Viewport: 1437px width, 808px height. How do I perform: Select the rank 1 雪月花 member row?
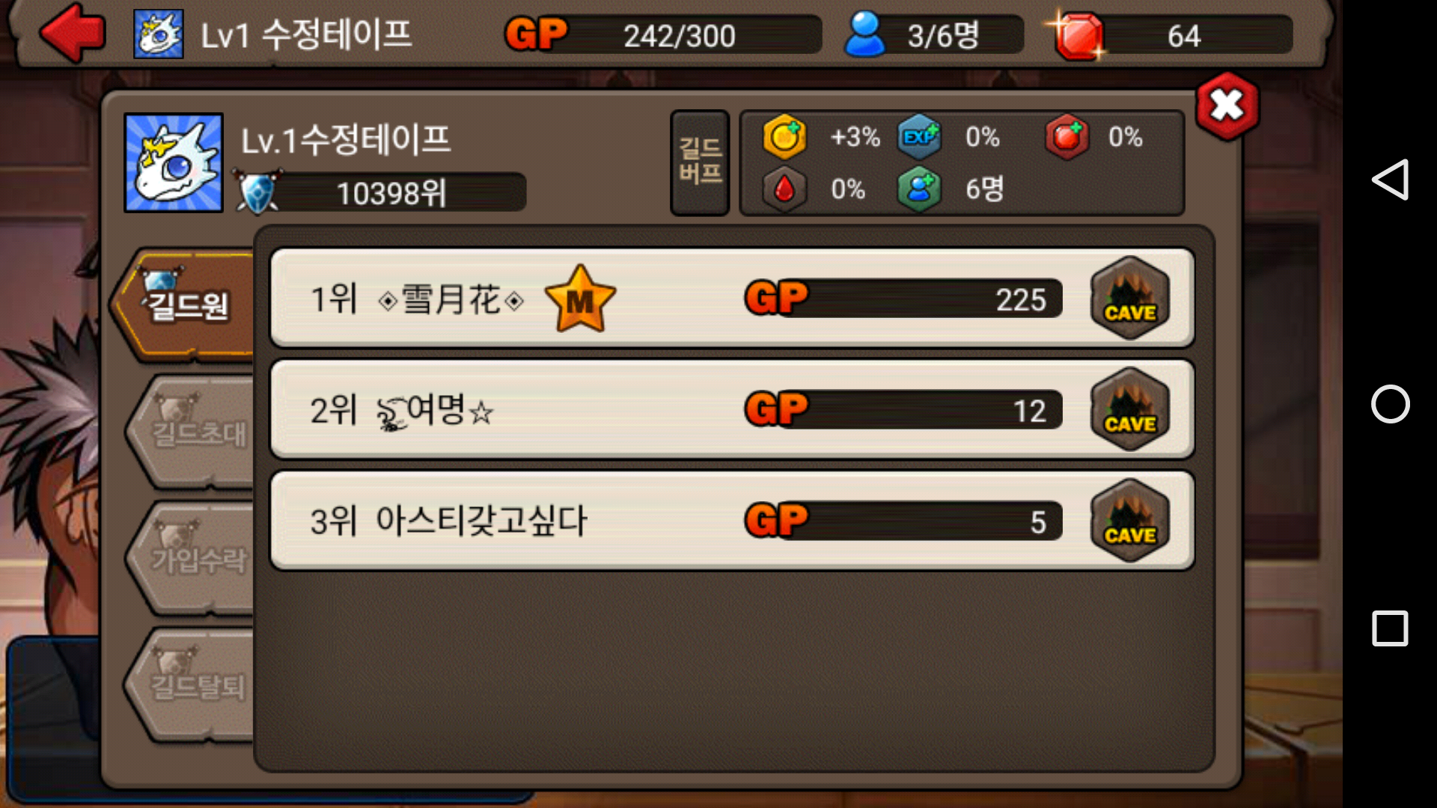(x=732, y=298)
